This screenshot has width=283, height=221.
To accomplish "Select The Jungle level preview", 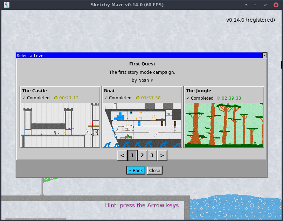I will pos(224,125).
